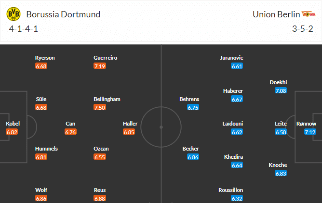The height and width of the screenshot is (203, 322).
Task: Select player Khedira on the pitch
Action: 234,157
